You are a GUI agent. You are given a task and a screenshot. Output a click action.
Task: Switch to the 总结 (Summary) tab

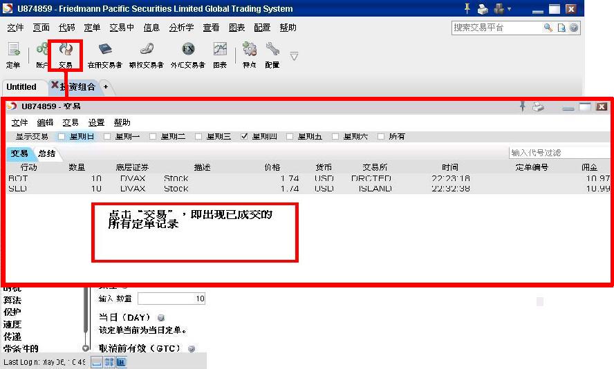click(46, 153)
